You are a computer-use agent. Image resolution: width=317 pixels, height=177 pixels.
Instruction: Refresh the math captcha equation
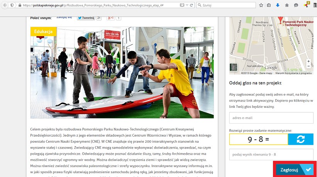pyautogui.click(x=301, y=139)
